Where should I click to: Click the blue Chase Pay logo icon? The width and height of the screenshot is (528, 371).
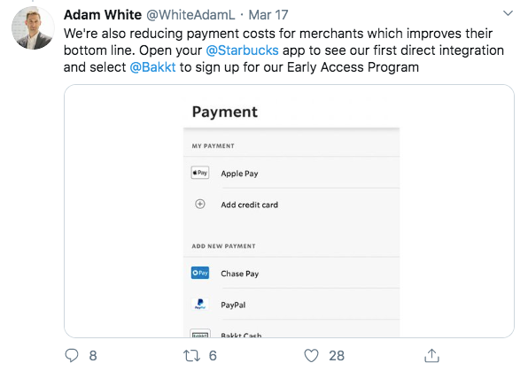tap(200, 273)
